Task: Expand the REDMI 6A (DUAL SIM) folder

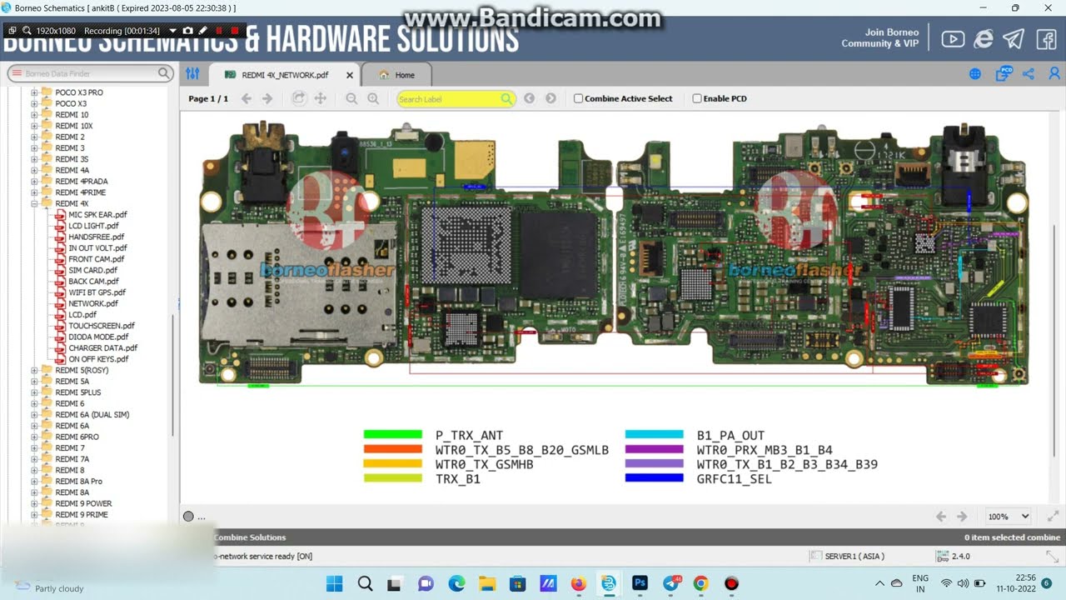Action: click(x=34, y=414)
